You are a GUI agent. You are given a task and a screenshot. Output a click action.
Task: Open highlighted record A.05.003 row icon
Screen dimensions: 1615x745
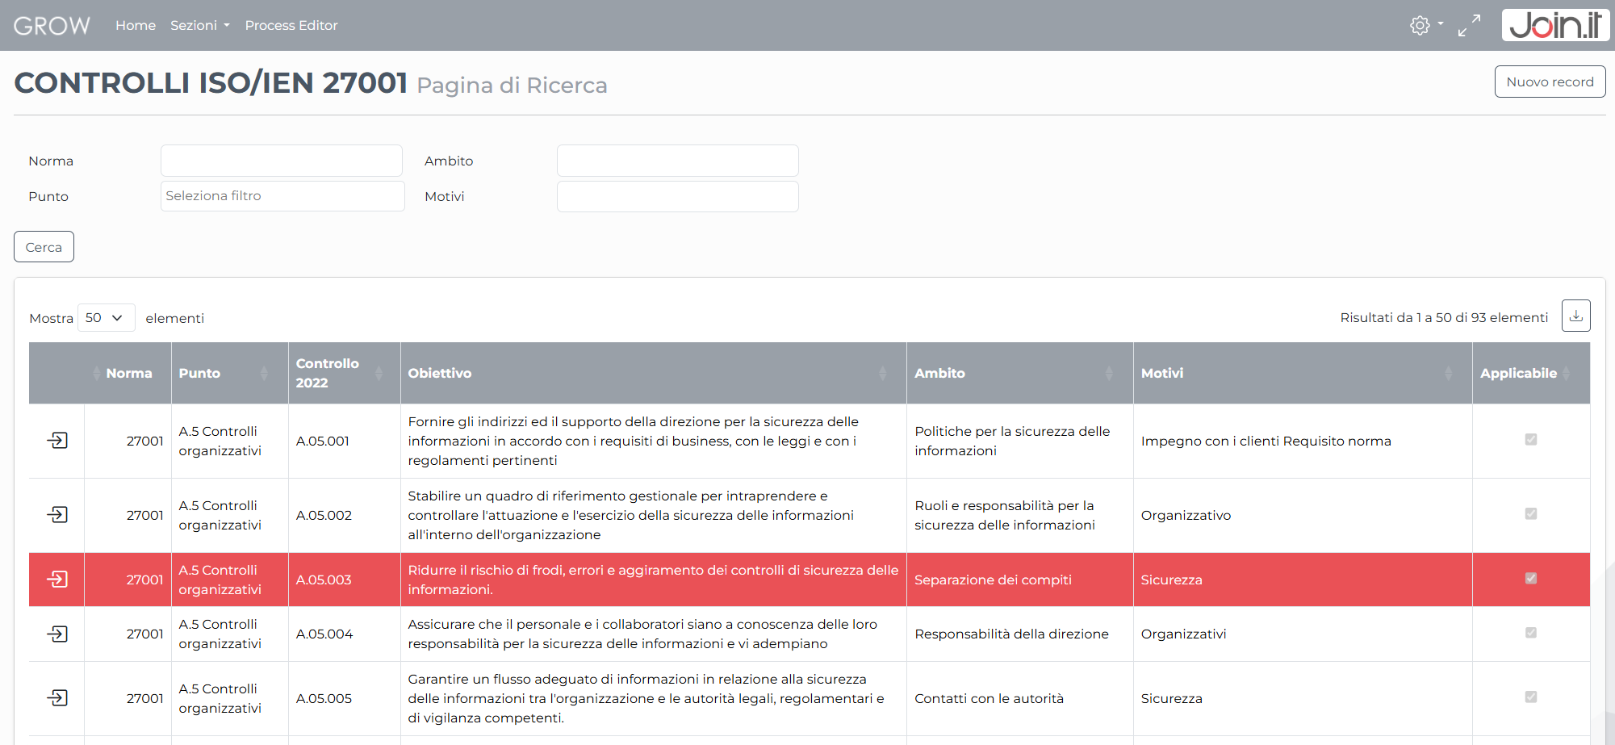pos(57,580)
